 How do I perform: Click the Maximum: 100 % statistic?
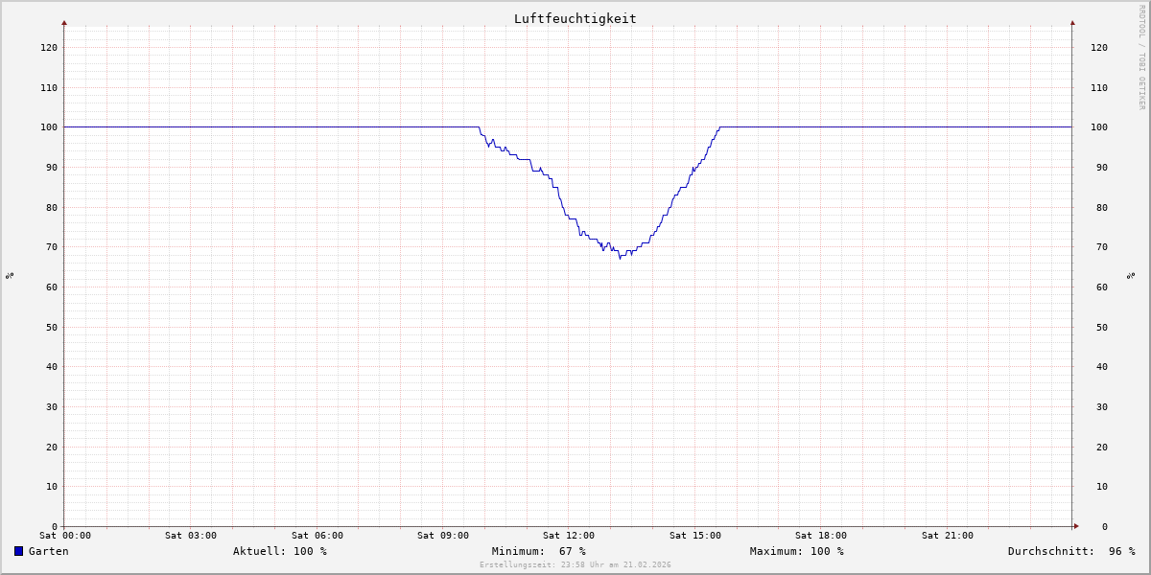[797, 551]
